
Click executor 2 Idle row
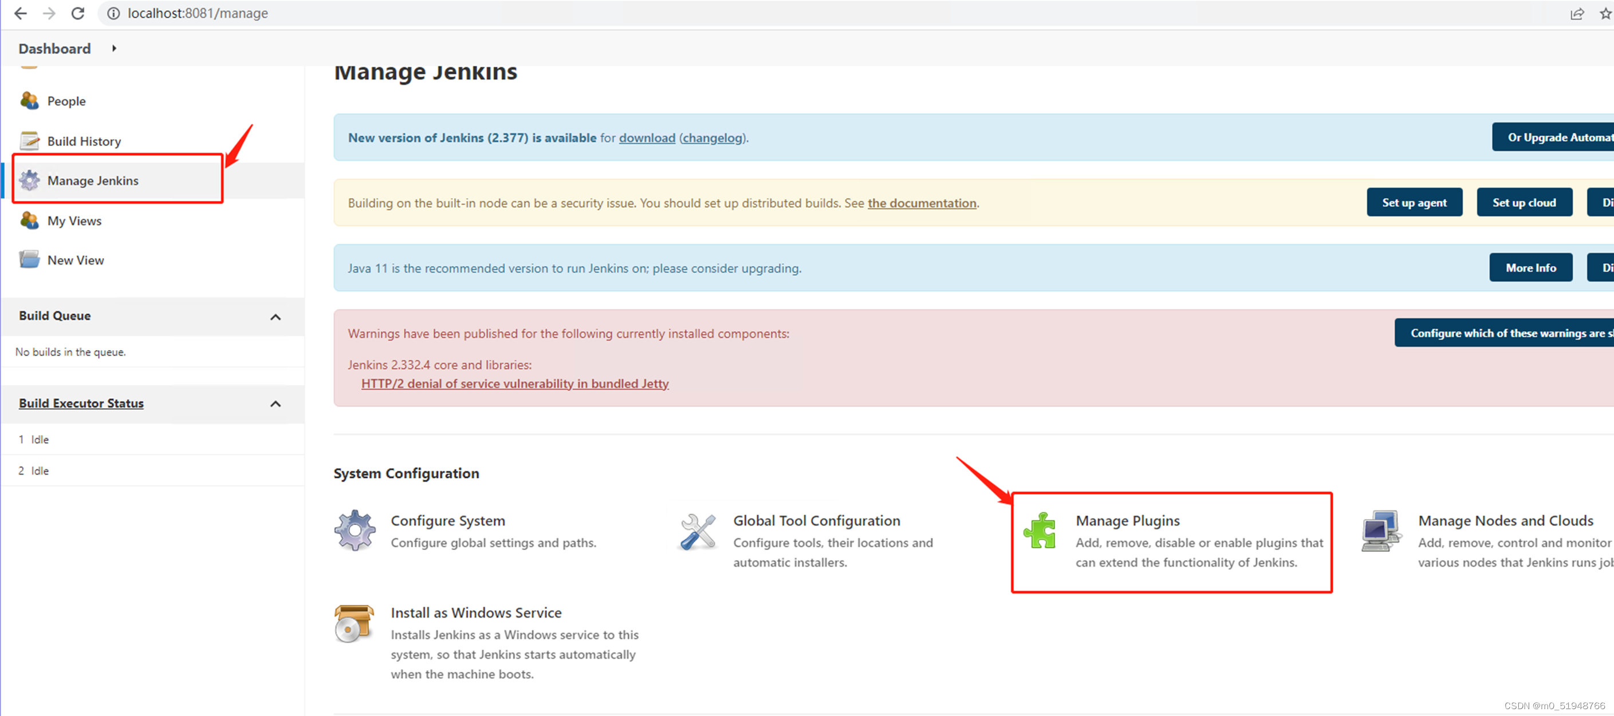point(152,470)
